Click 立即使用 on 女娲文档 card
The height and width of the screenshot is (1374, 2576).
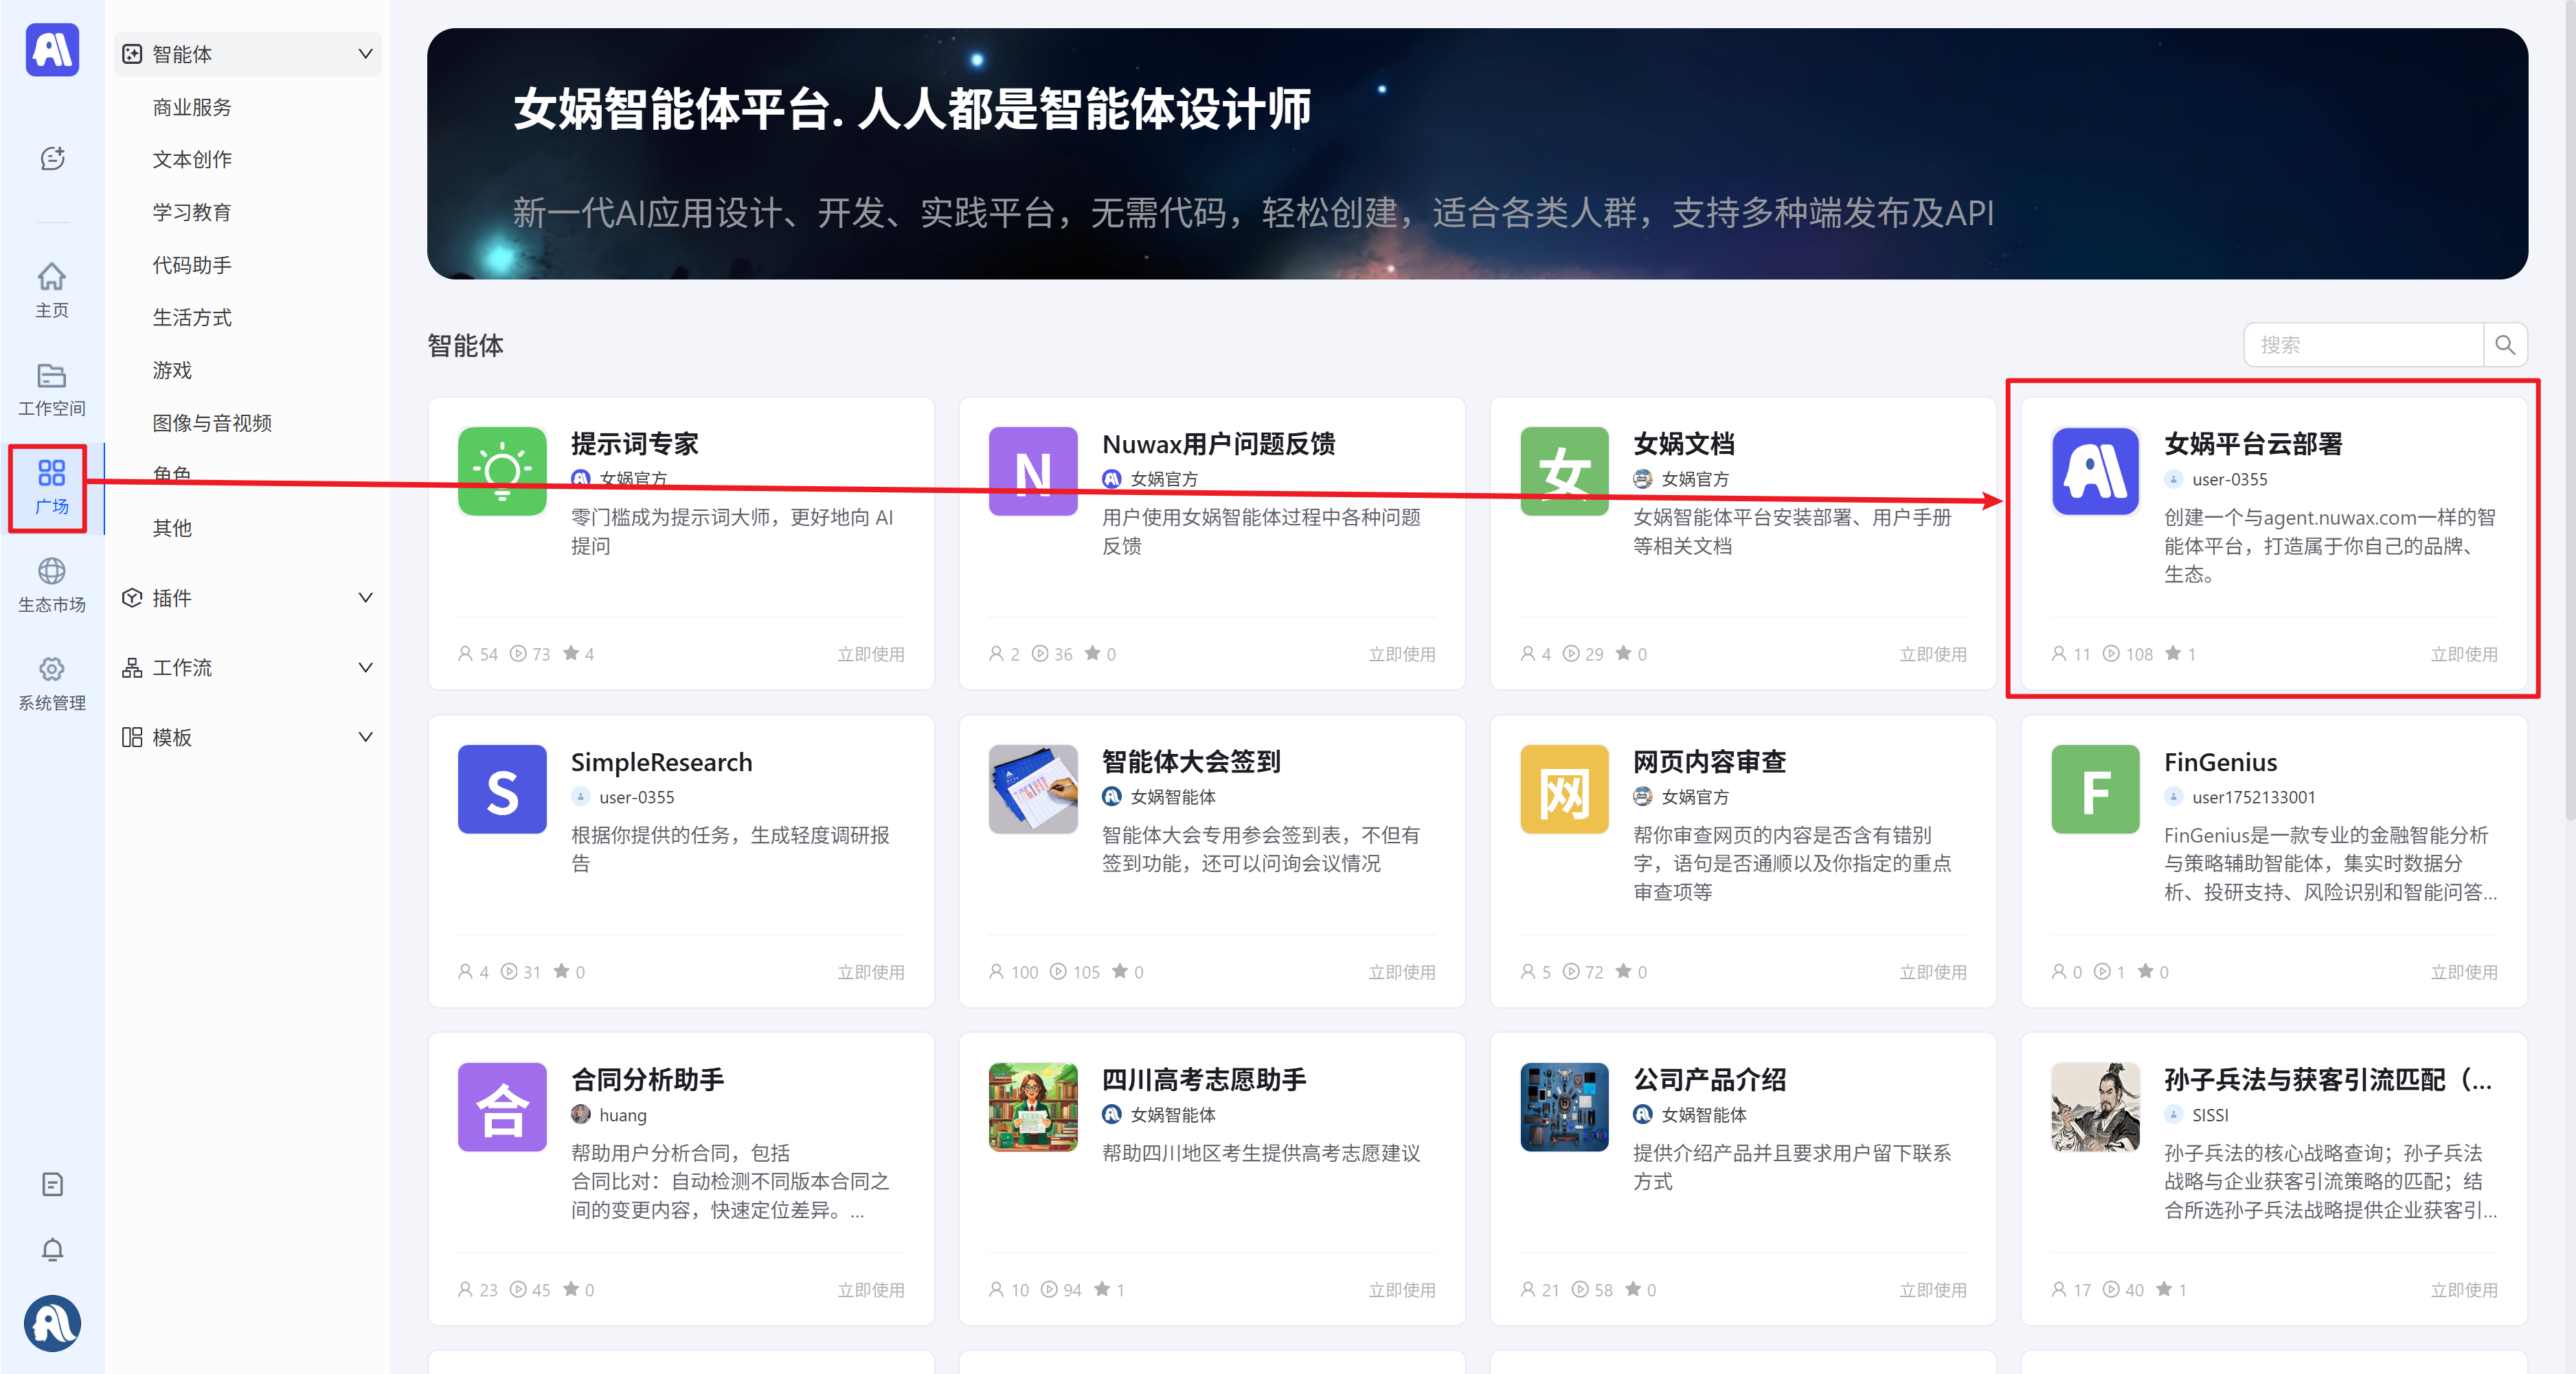pos(1932,654)
